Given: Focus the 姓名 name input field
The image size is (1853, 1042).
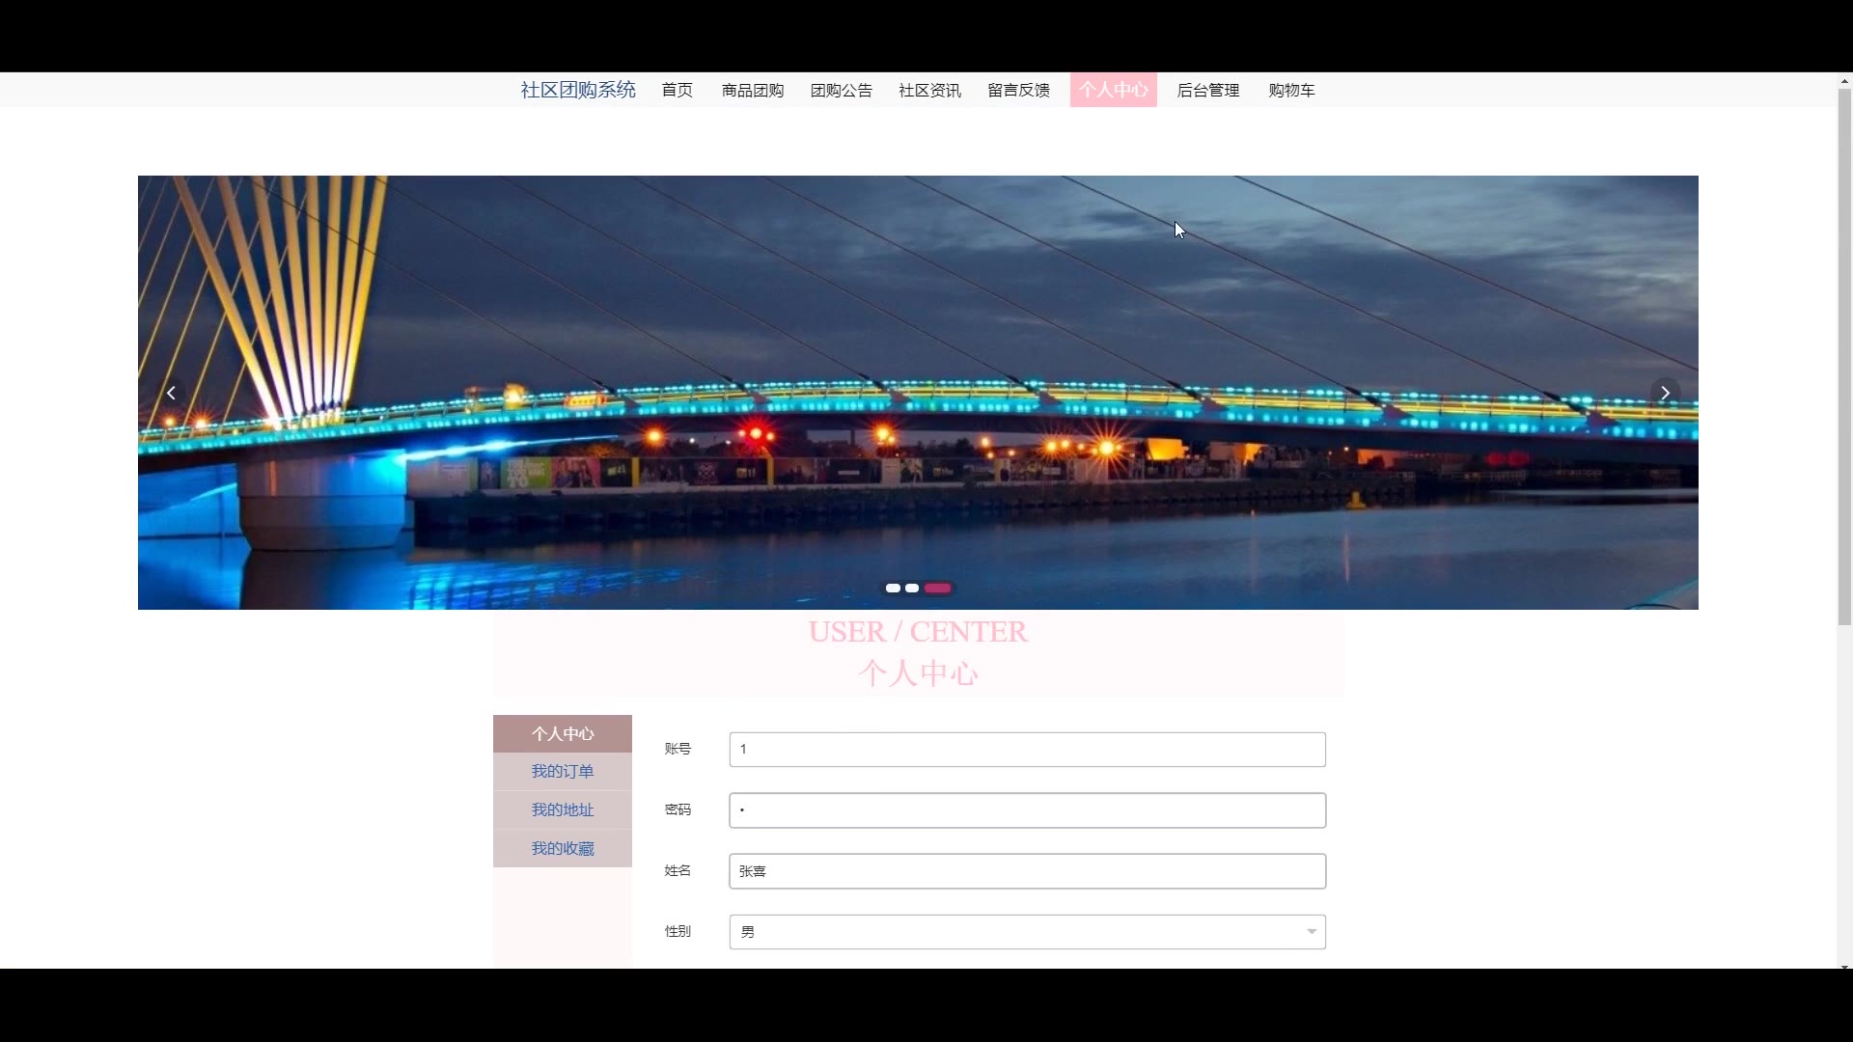Looking at the screenshot, I should click(1027, 871).
